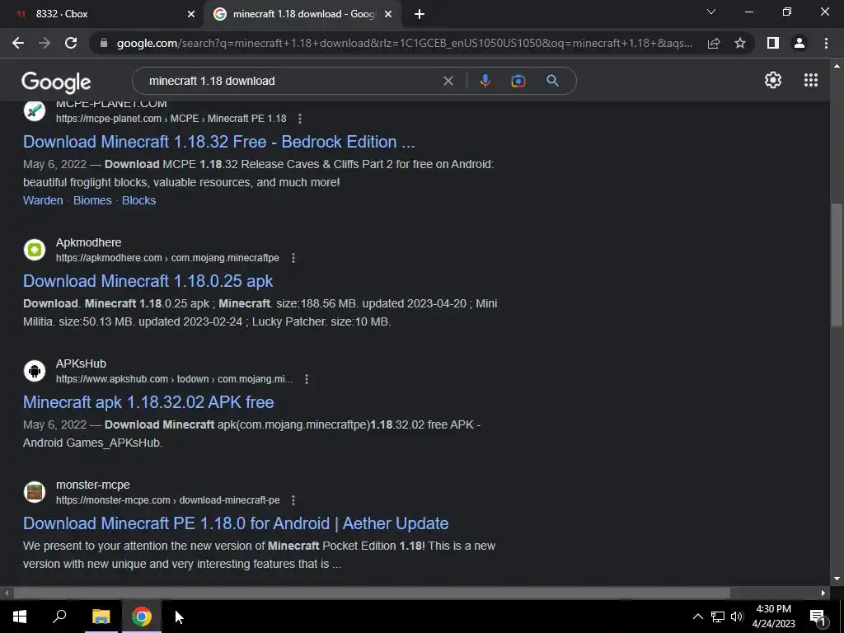Open File Explorer from taskbar
This screenshot has width=844, height=633.
coord(101,617)
